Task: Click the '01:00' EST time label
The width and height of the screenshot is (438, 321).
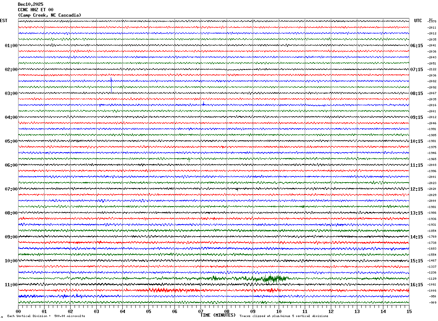Action: point(11,46)
